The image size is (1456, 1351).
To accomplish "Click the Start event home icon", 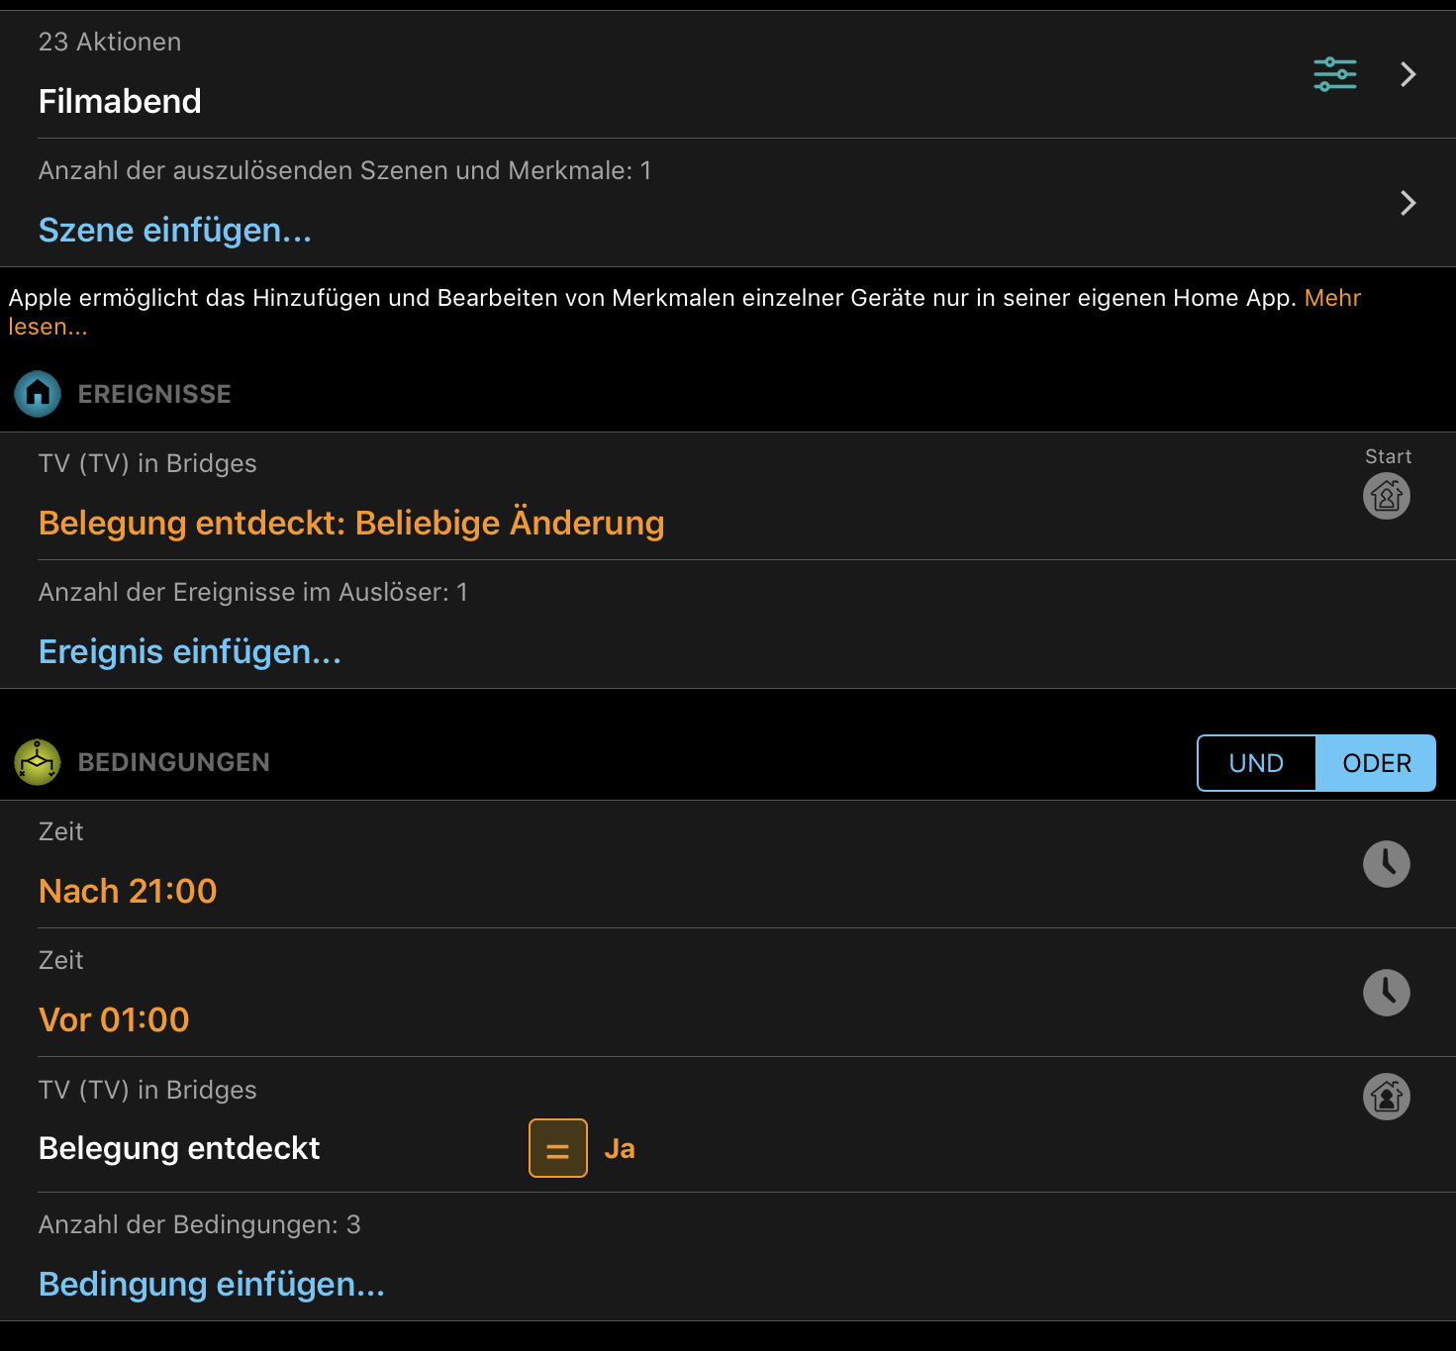I will [x=1386, y=496].
